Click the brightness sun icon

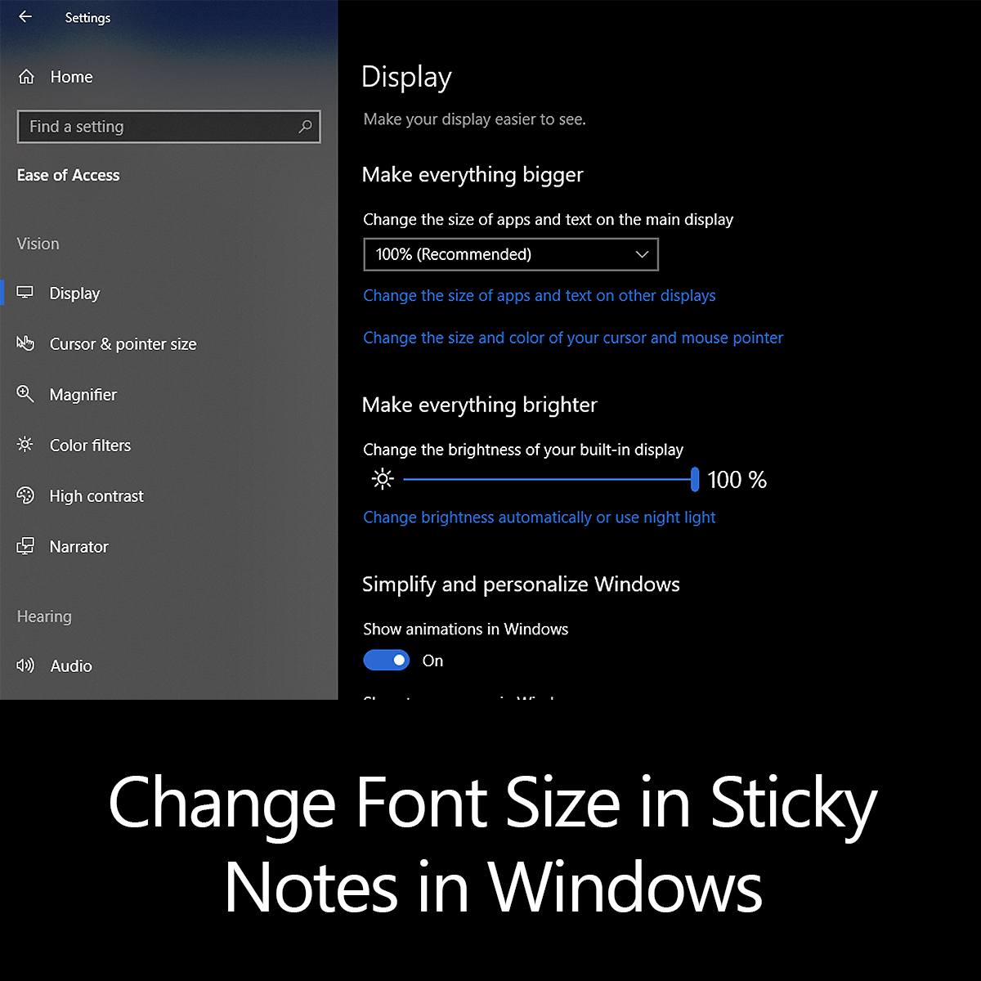pos(382,478)
